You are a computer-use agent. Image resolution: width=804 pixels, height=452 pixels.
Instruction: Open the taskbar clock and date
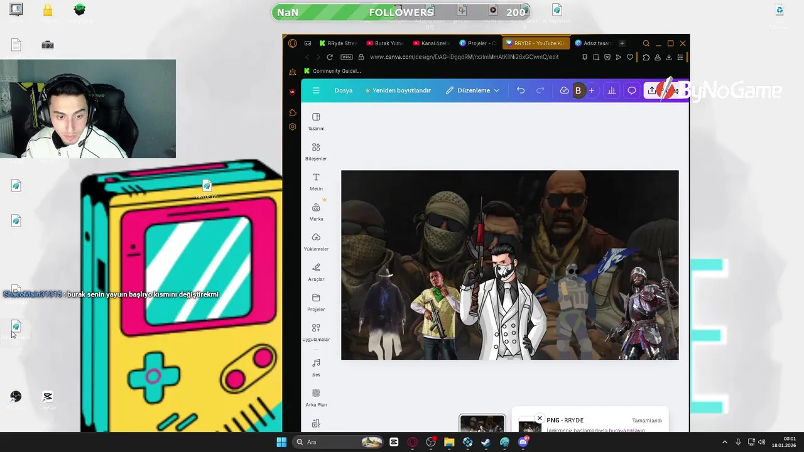click(x=784, y=442)
